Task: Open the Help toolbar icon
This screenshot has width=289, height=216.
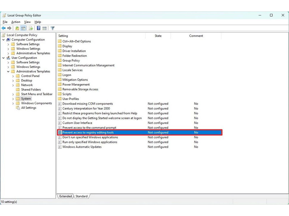Action: (x=39, y=28)
